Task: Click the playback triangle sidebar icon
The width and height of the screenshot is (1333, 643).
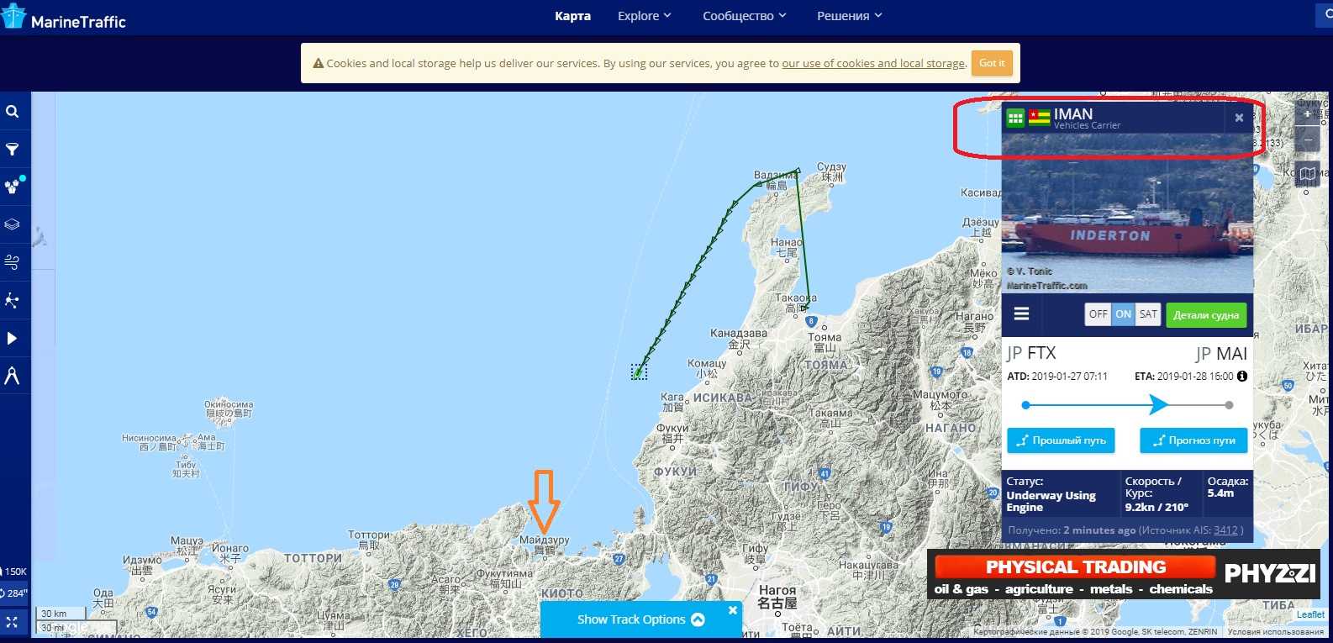Action: coord(13,338)
